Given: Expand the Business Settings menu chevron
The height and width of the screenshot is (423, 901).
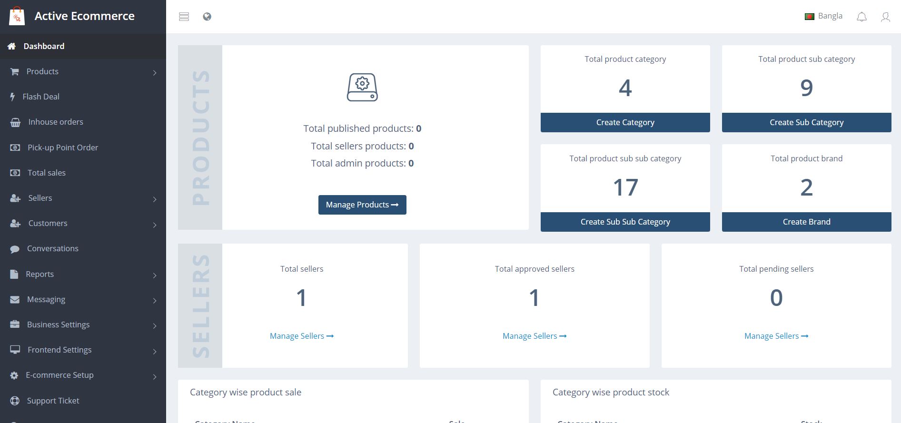Looking at the screenshot, I should 155,326.
